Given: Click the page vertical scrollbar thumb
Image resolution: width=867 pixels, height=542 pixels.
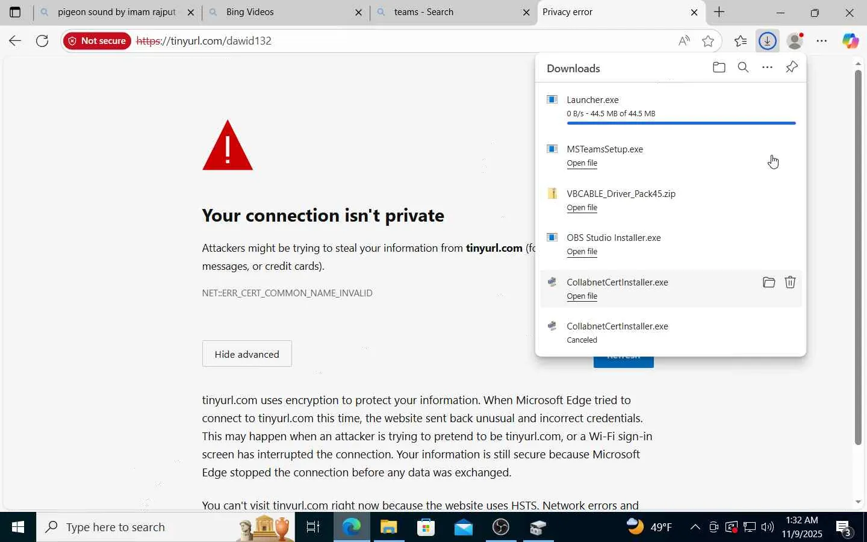Looking at the screenshot, I should (x=859, y=258).
